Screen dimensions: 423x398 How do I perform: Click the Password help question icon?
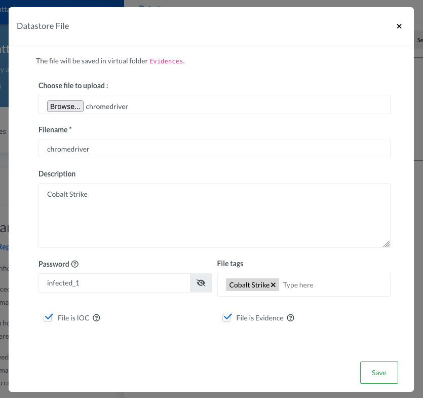click(x=75, y=264)
